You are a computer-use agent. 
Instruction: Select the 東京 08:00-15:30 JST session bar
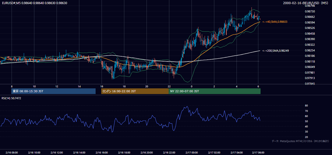[54, 91]
